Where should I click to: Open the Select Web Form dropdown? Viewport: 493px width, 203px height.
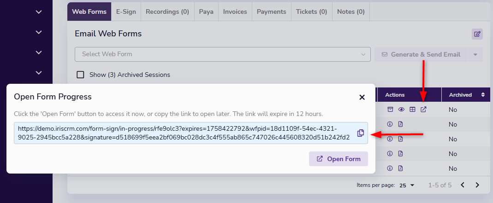pyautogui.click(x=223, y=54)
